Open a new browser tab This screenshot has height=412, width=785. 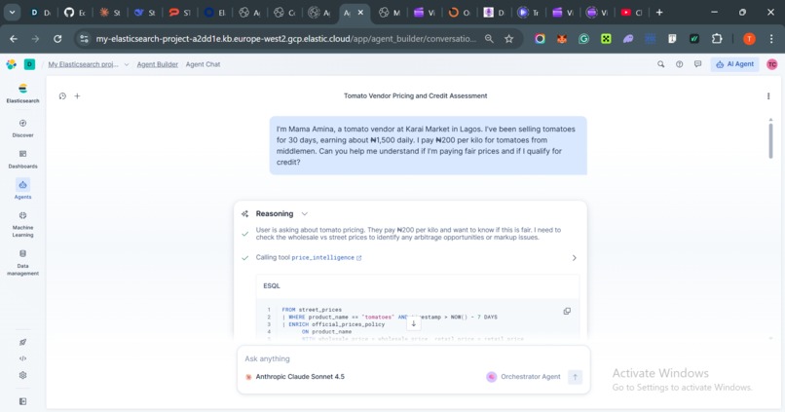659,13
